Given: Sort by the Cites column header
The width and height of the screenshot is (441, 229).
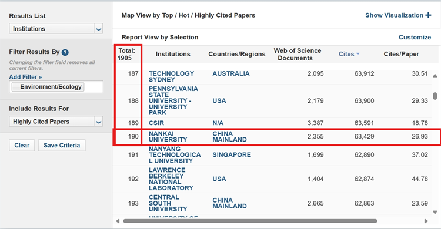Looking at the screenshot, I should [x=346, y=54].
